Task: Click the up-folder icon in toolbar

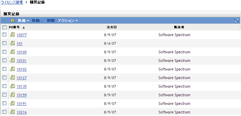Action: pos(13,21)
